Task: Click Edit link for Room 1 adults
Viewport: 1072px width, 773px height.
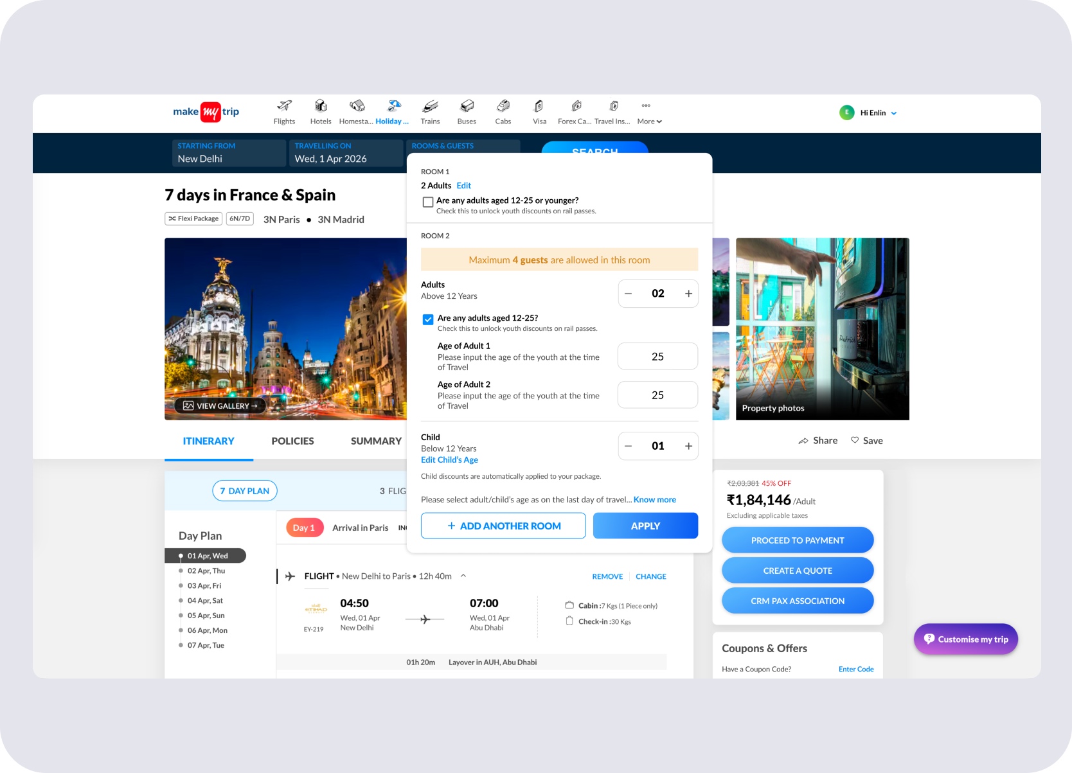Action: (x=464, y=186)
